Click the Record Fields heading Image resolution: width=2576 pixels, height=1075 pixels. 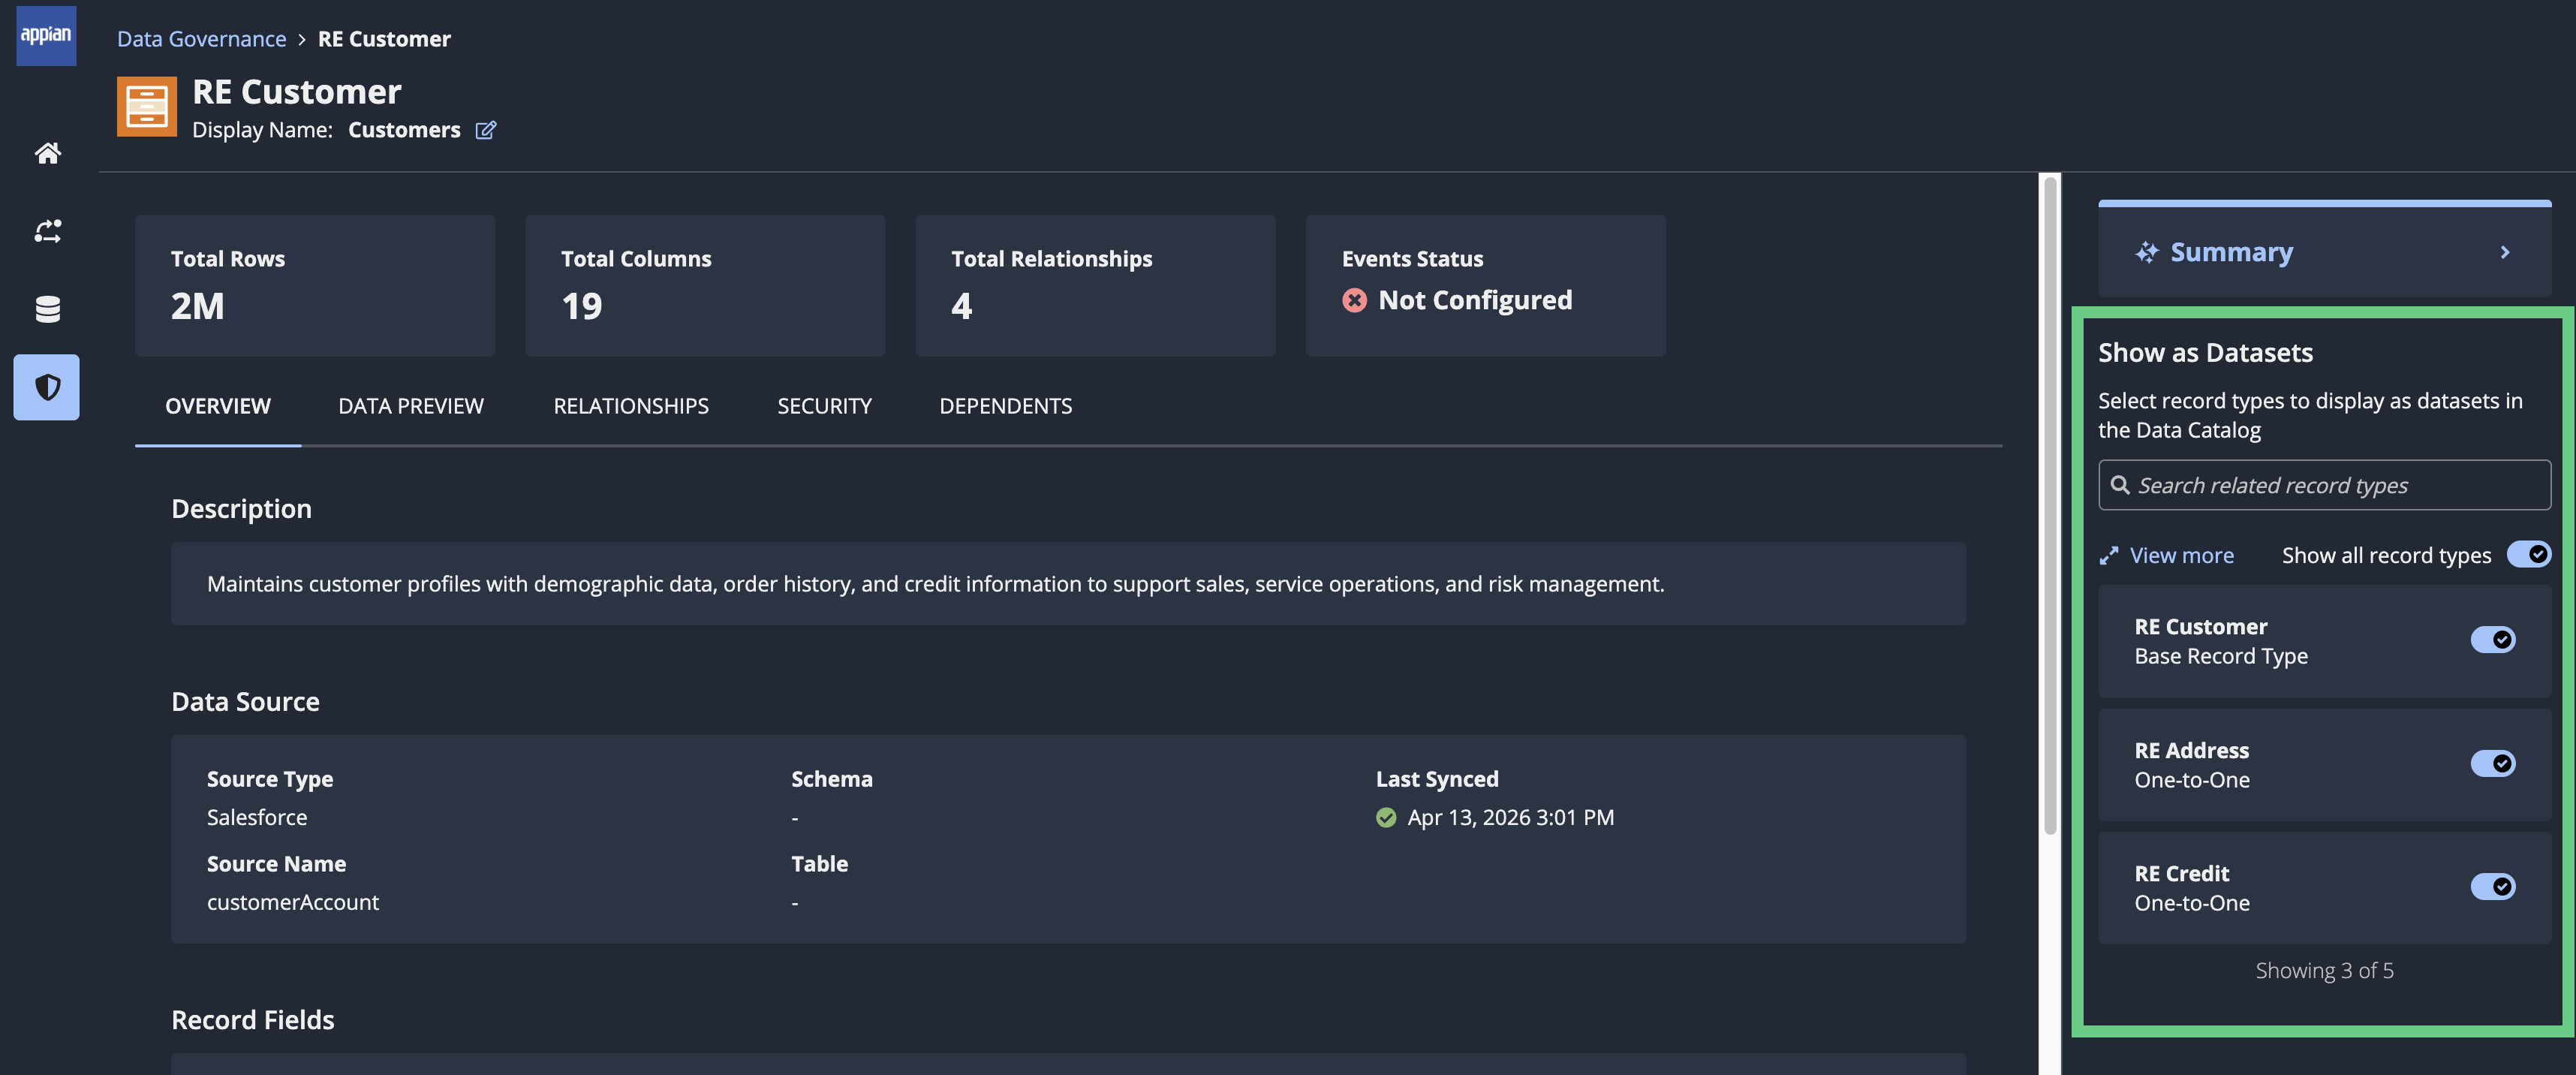pos(252,1020)
